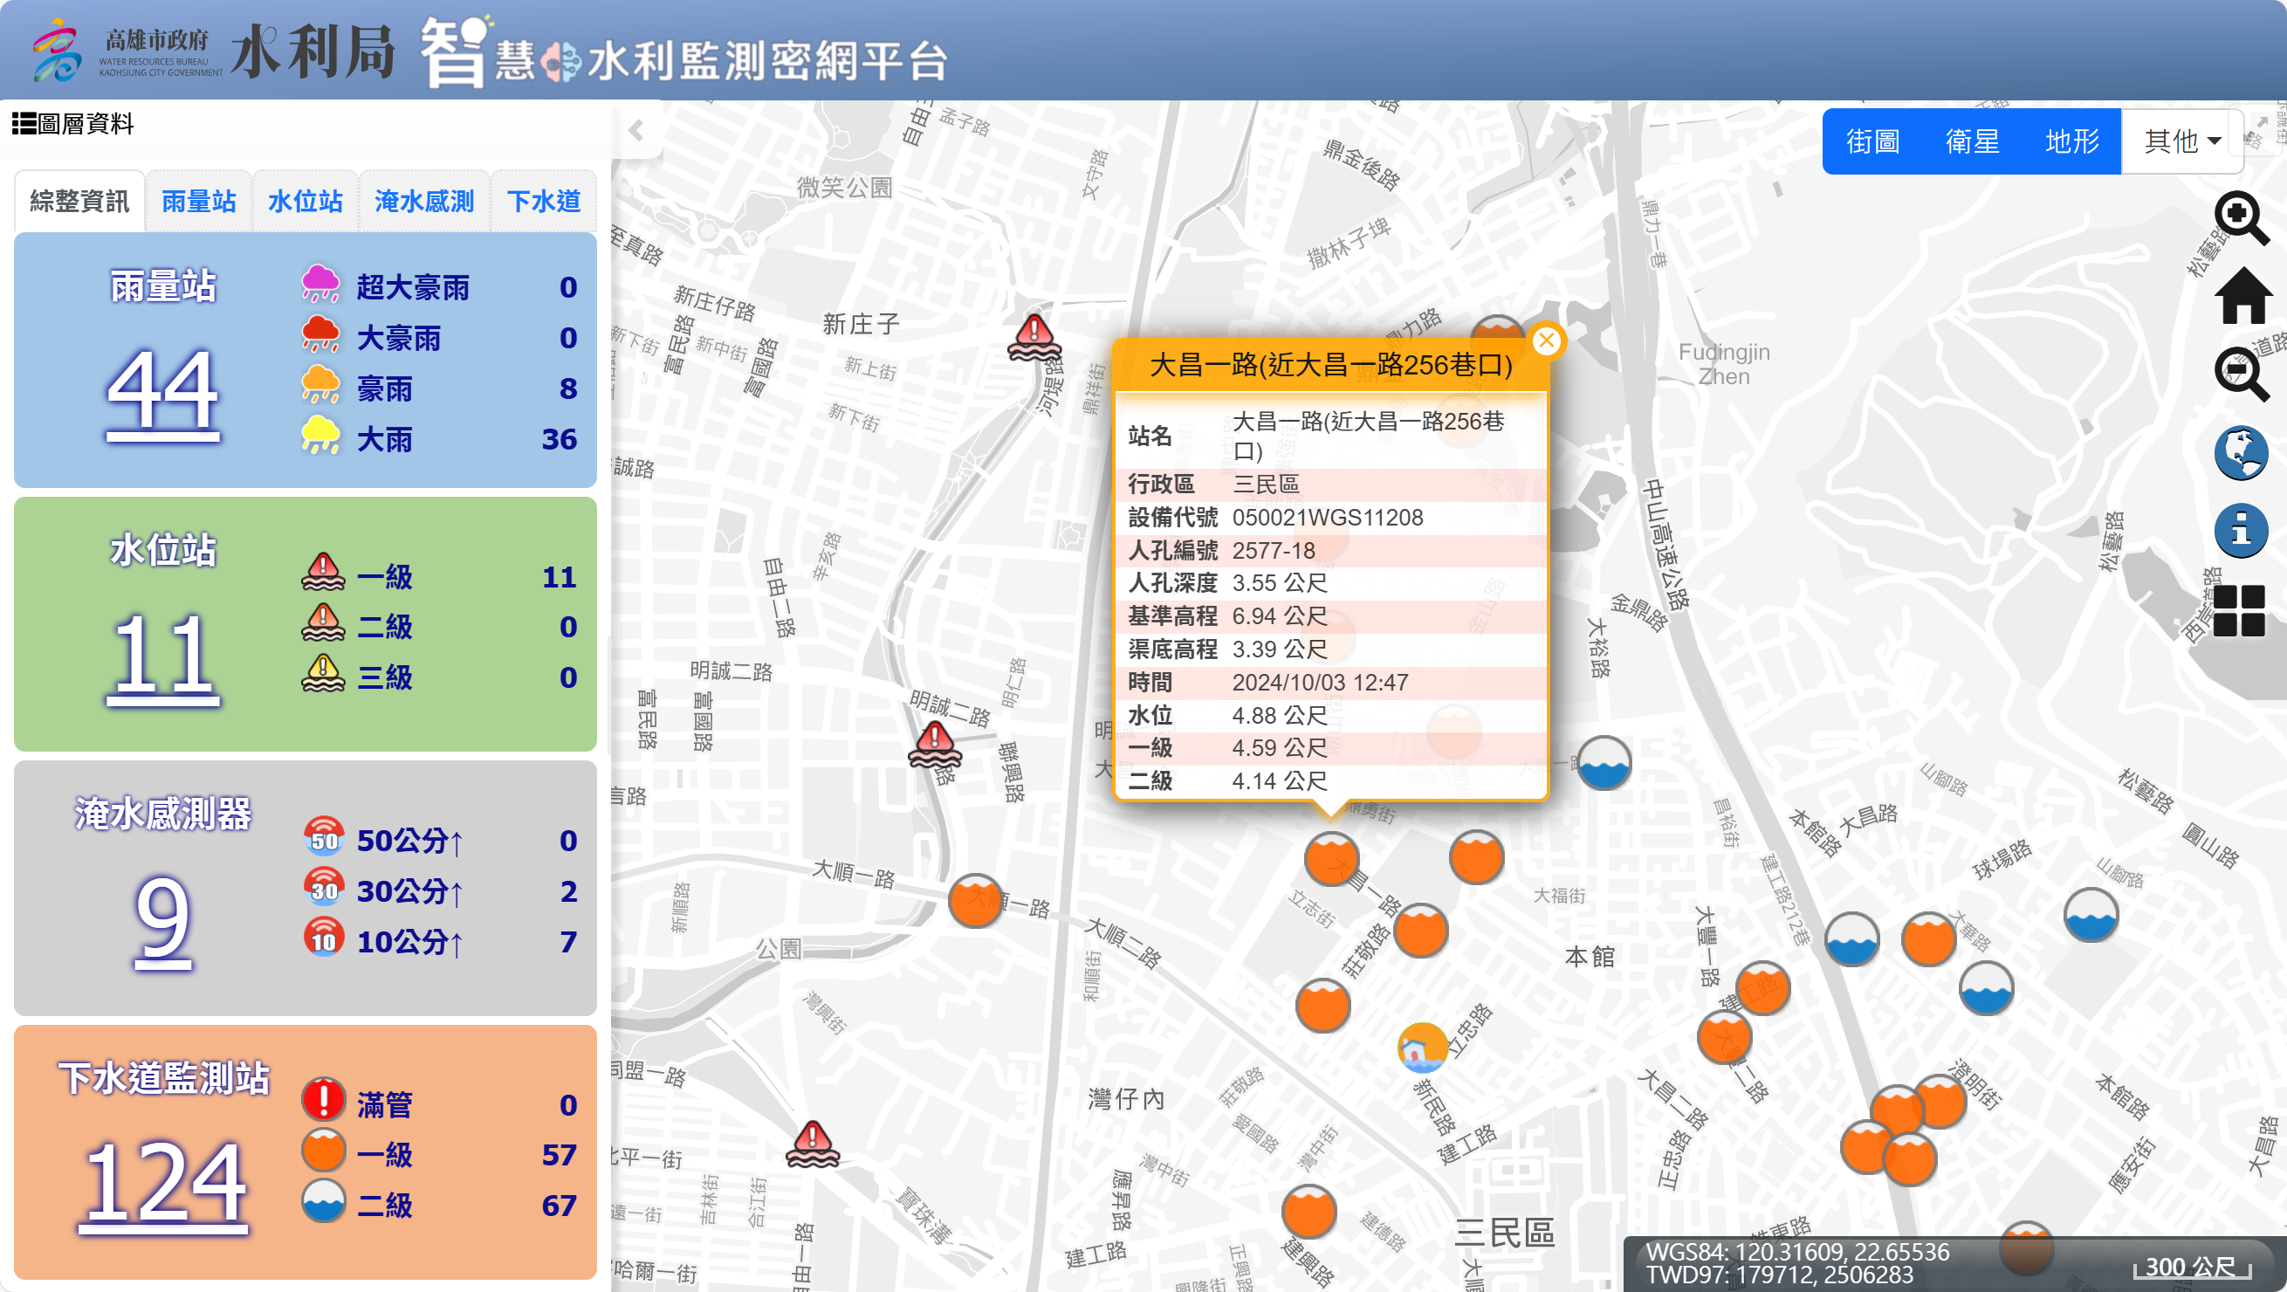
Task: Click the water level warning marker near 新庄子
Action: (1034, 339)
